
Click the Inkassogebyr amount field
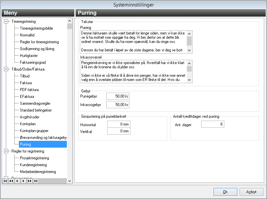[x=118, y=105]
